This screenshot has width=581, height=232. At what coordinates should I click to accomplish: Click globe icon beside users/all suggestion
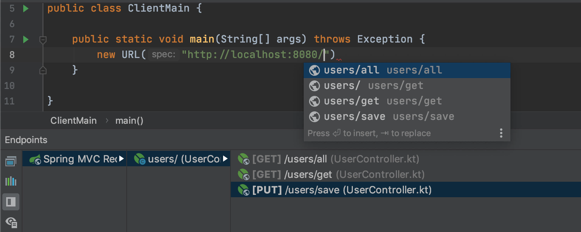coord(315,70)
